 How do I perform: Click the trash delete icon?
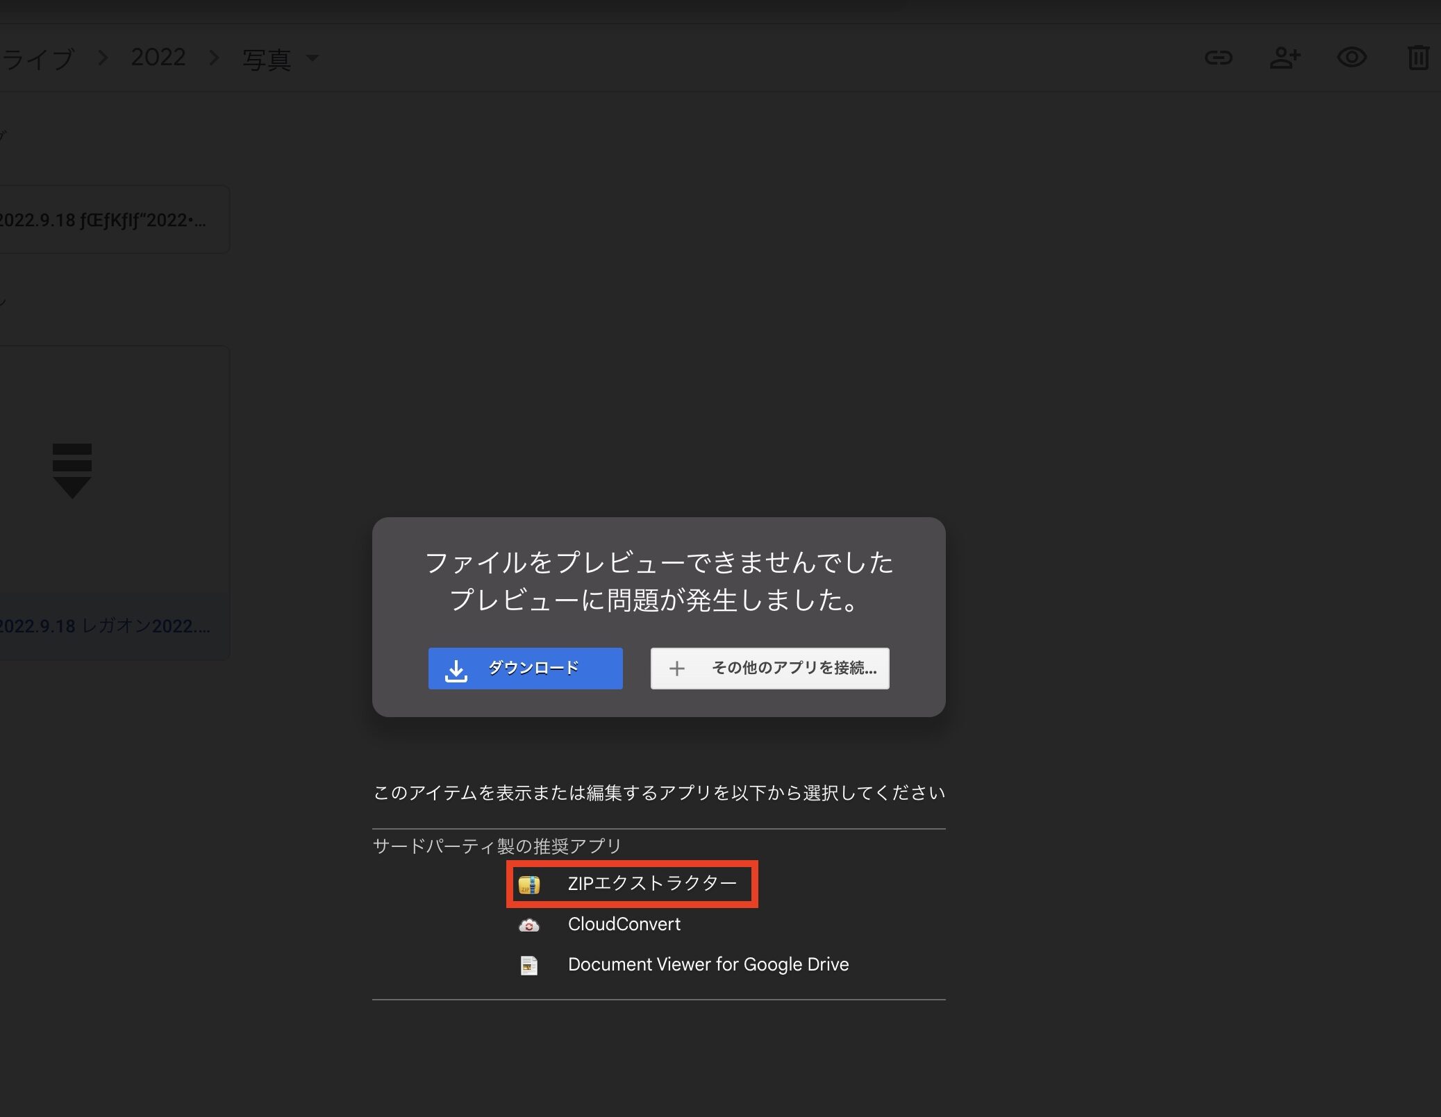1418,58
